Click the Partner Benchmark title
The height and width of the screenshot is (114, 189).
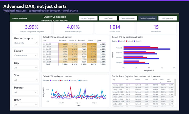(20, 18)
